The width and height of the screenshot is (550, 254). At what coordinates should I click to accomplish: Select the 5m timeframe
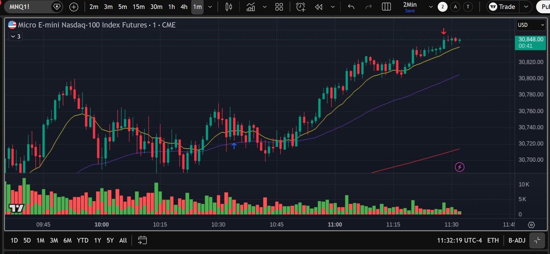122,7
